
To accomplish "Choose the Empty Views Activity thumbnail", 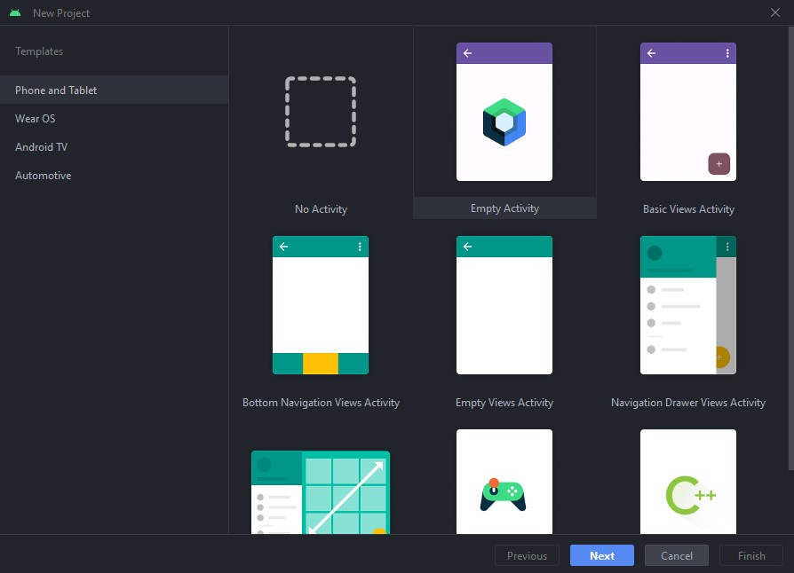I will (504, 305).
